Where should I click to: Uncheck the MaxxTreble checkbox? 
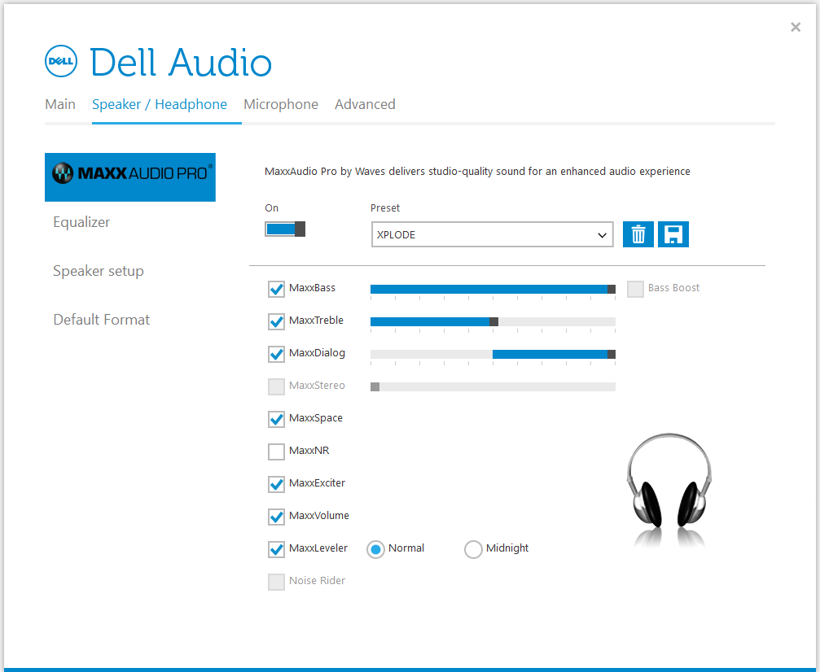[x=276, y=321]
